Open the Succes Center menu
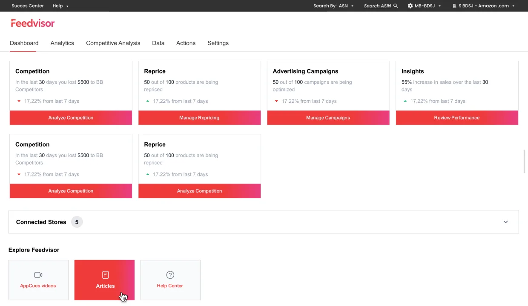This screenshot has width=528, height=306. pos(28,6)
